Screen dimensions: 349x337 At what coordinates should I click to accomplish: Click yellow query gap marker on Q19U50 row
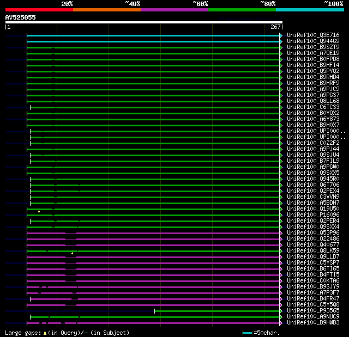click(39, 211)
